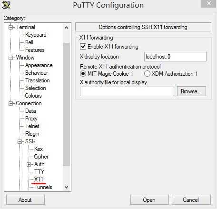This screenshot has height=209, width=217.
Task: Expand the Auth tree node
Action: pos(29,164)
